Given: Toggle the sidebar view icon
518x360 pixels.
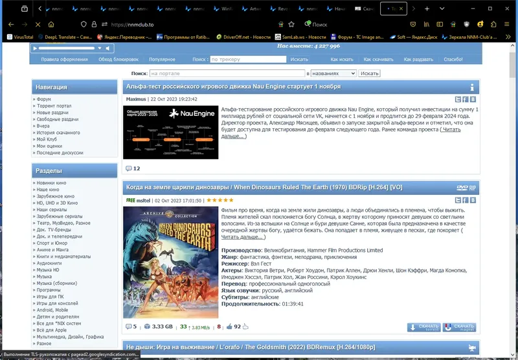Looking at the screenshot, I should pyautogui.click(x=440, y=25).
